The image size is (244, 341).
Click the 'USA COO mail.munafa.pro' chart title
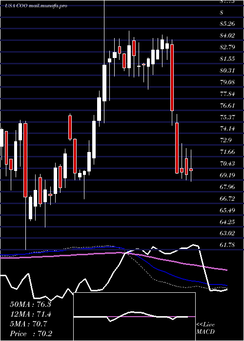pyautogui.click(x=36, y=6)
